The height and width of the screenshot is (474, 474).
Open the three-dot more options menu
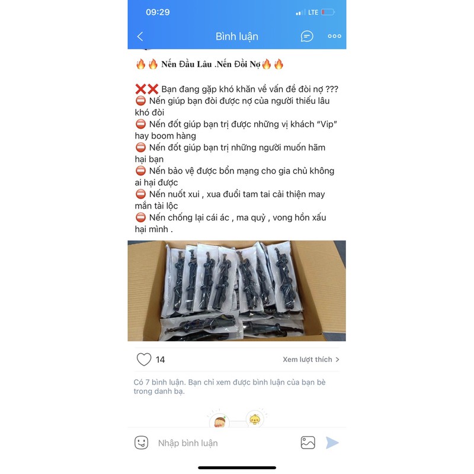(x=334, y=36)
